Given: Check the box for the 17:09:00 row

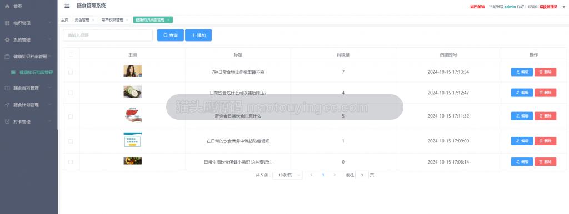Looking at the screenshot, I should pos(71,141).
